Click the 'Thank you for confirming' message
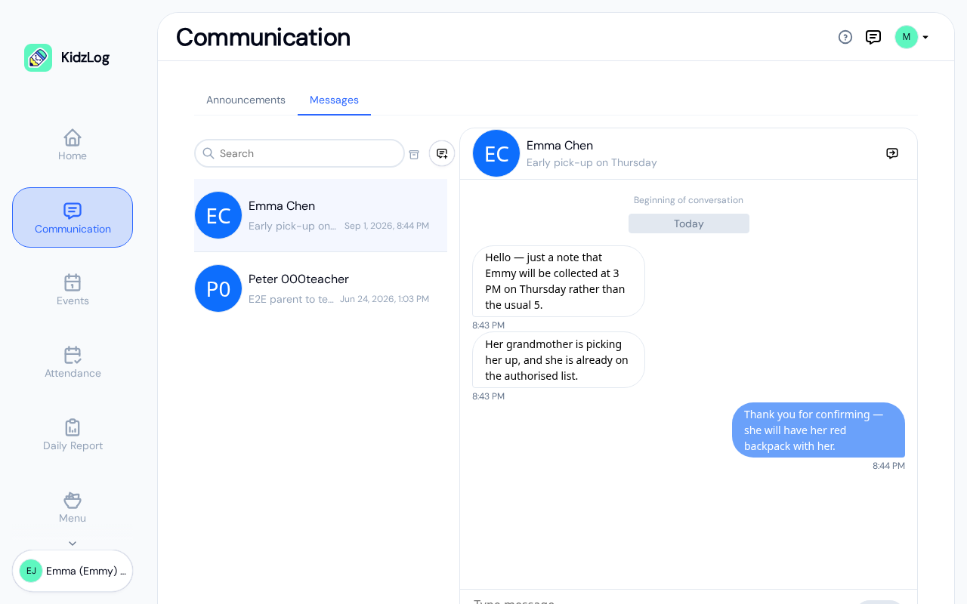 pyautogui.click(x=818, y=430)
